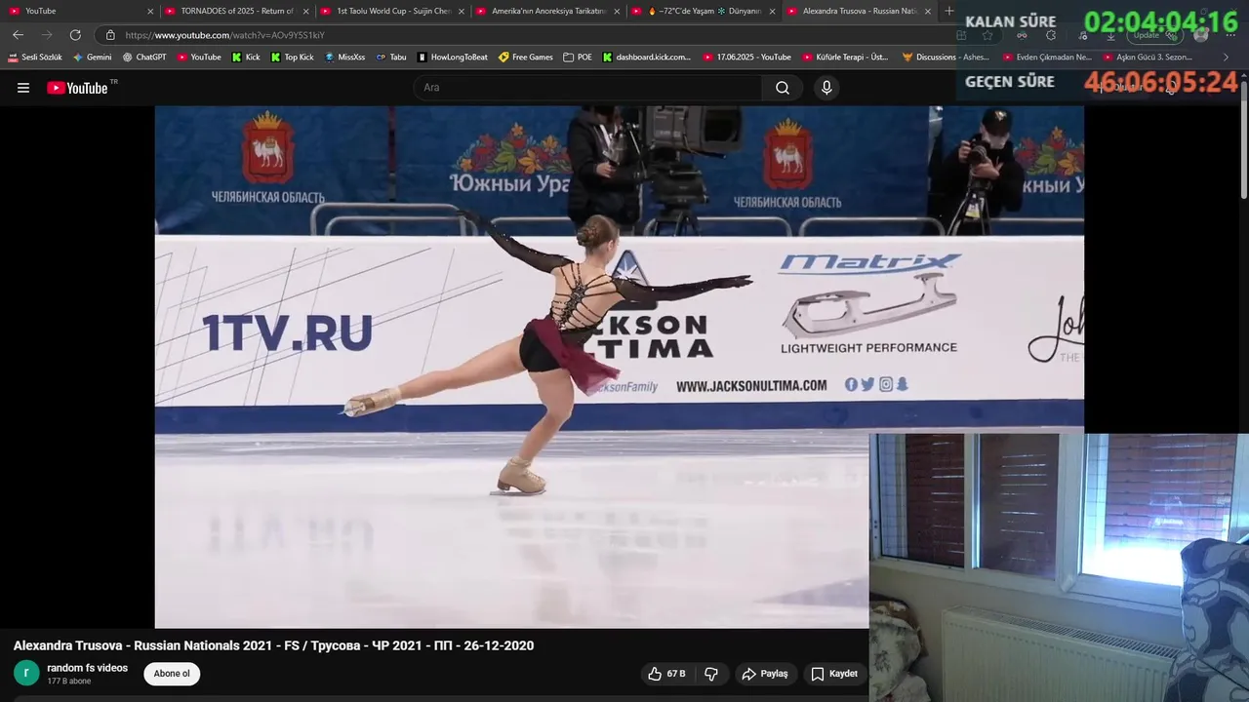The height and width of the screenshot is (702, 1249).
Task: Open the browser downloads icon
Action: (1110, 35)
